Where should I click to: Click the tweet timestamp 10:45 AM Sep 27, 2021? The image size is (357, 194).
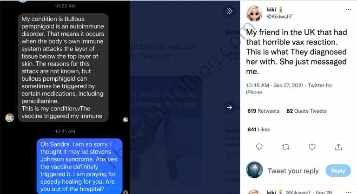[x=275, y=85]
